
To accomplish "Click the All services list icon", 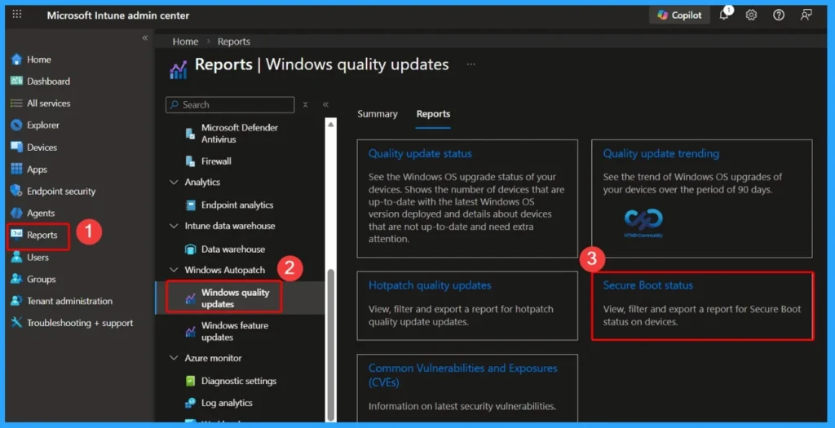I will coord(16,104).
